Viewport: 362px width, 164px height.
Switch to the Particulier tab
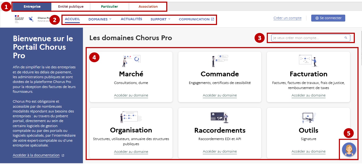click(109, 6)
